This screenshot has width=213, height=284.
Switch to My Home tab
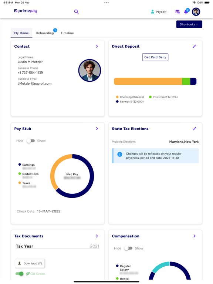[x=21, y=33]
